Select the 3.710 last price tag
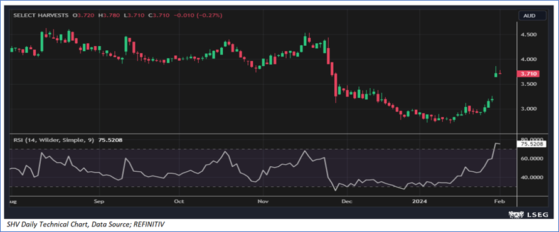The width and height of the screenshot is (559, 232). [528, 74]
